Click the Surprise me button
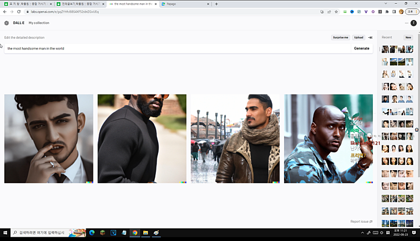This screenshot has height=241, width=420. [340, 37]
